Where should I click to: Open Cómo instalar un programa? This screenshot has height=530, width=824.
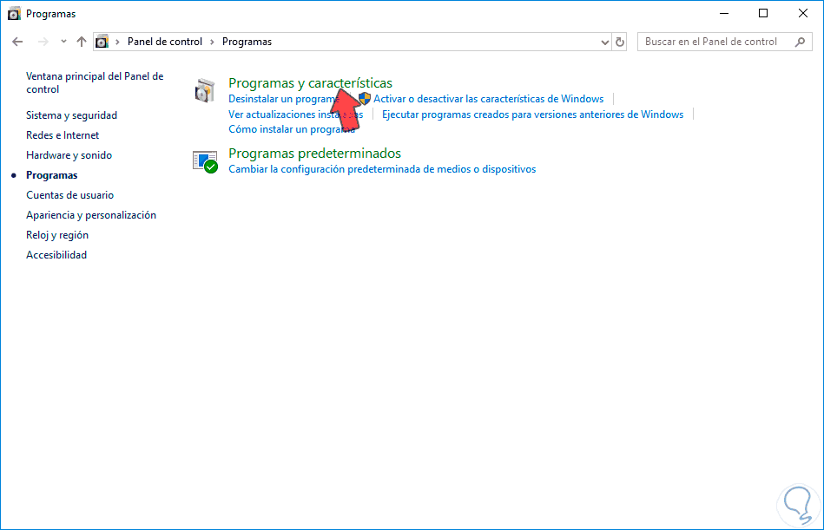click(x=292, y=129)
